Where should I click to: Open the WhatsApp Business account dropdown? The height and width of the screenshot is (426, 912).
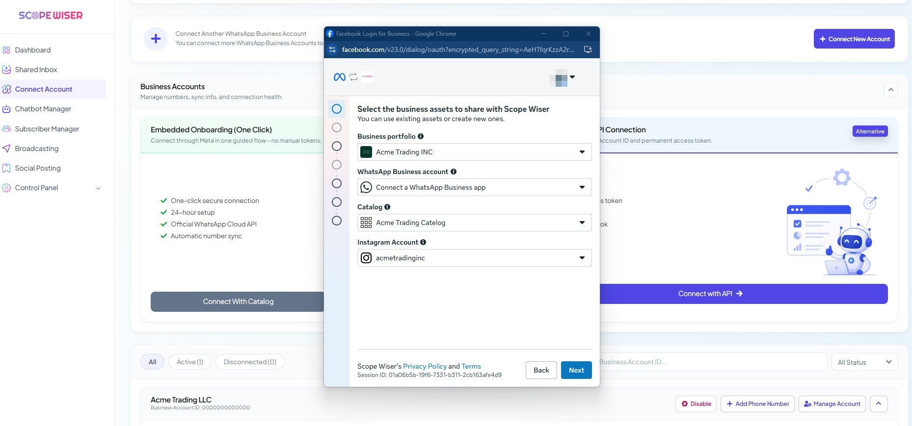tap(475, 187)
